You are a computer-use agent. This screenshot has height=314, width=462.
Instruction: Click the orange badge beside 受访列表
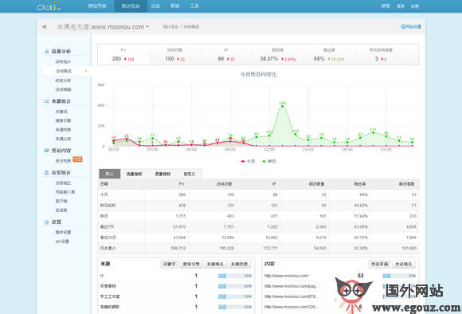pos(77,159)
